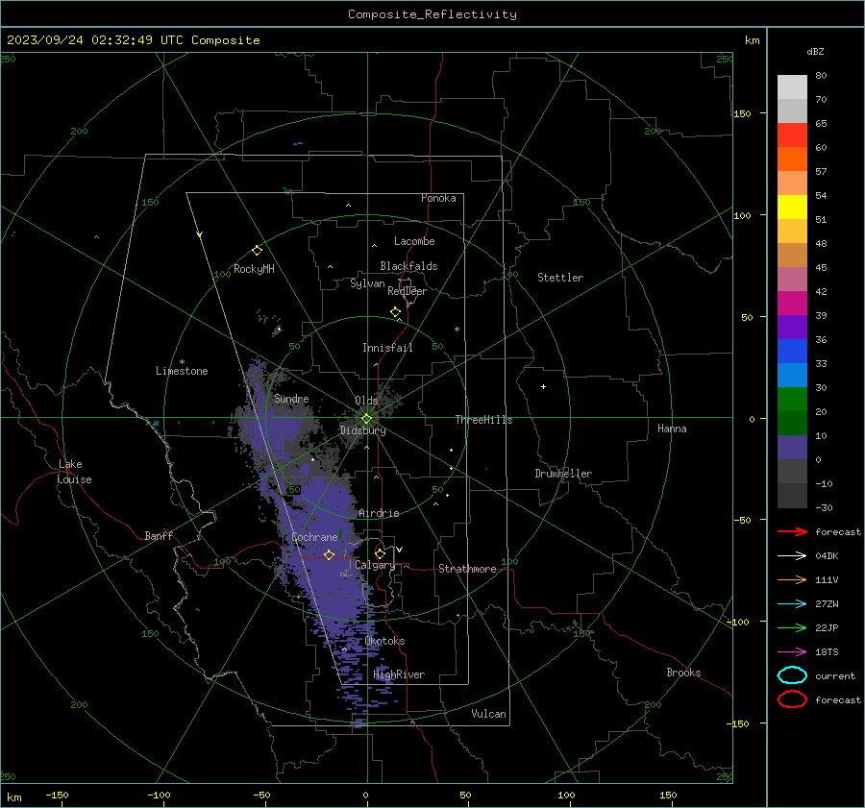
Task: Click the Limestone map label
Action: pos(182,371)
